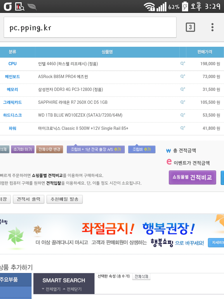This screenshot has width=224, height=299.
Task: Select product 삼성전자 DDR3 4G PC3-12800
Action: point(70,89)
